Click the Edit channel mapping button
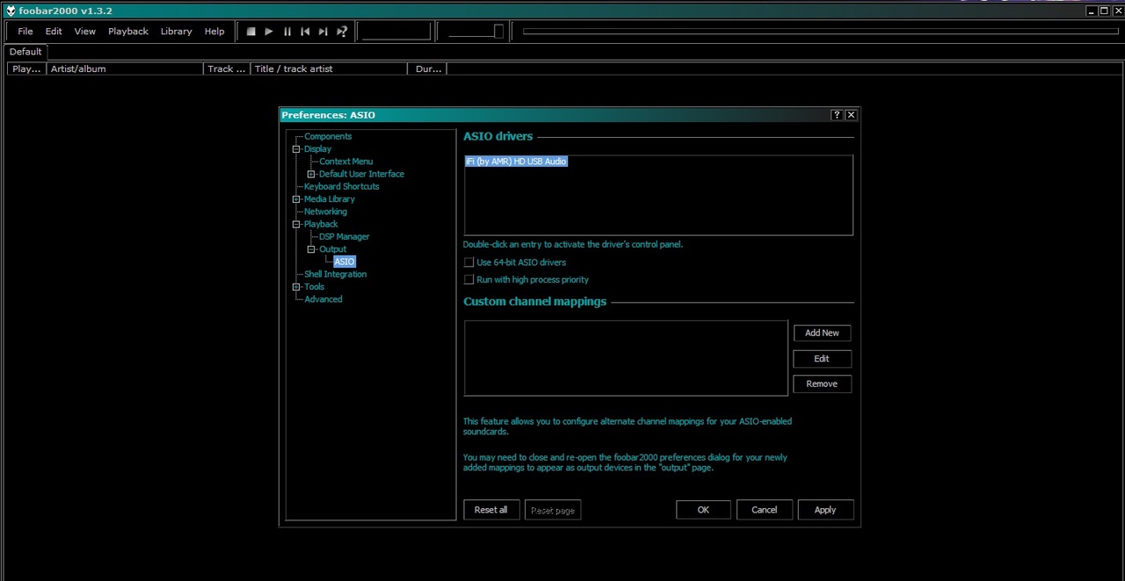 (x=822, y=358)
